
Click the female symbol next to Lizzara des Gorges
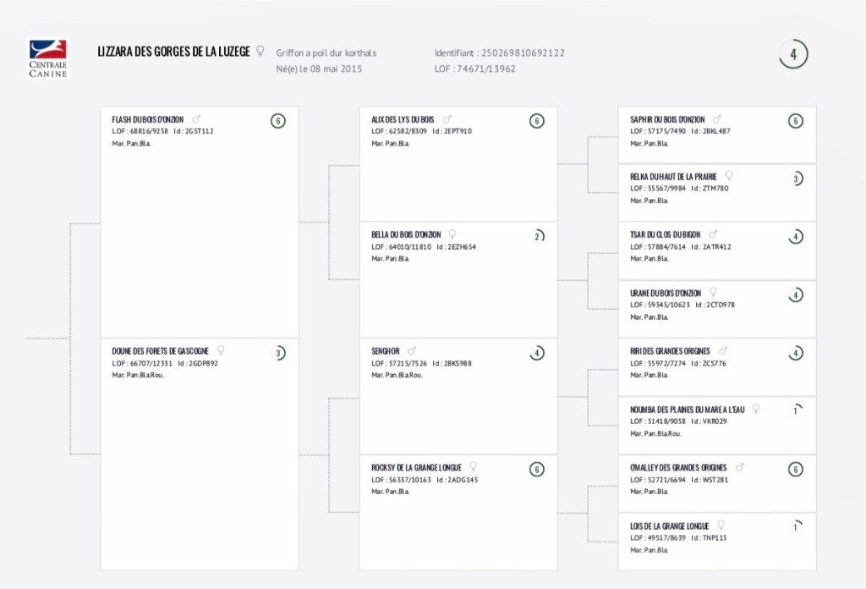(260, 52)
